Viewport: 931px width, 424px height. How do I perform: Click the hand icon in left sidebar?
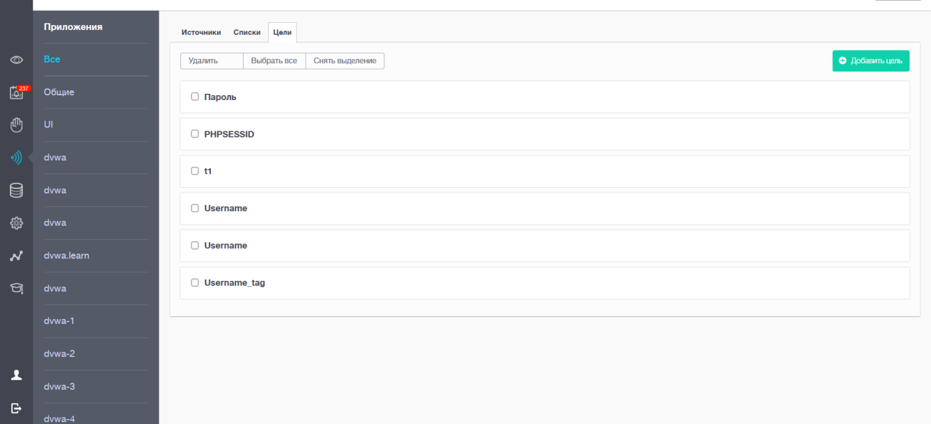[16, 125]
